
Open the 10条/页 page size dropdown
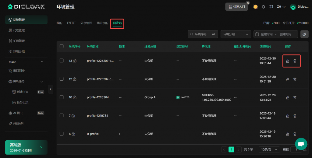pos(269,149)
